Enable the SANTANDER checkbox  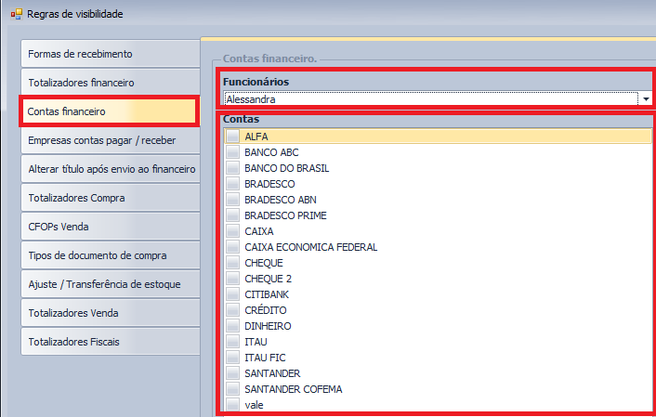point(232,373)
